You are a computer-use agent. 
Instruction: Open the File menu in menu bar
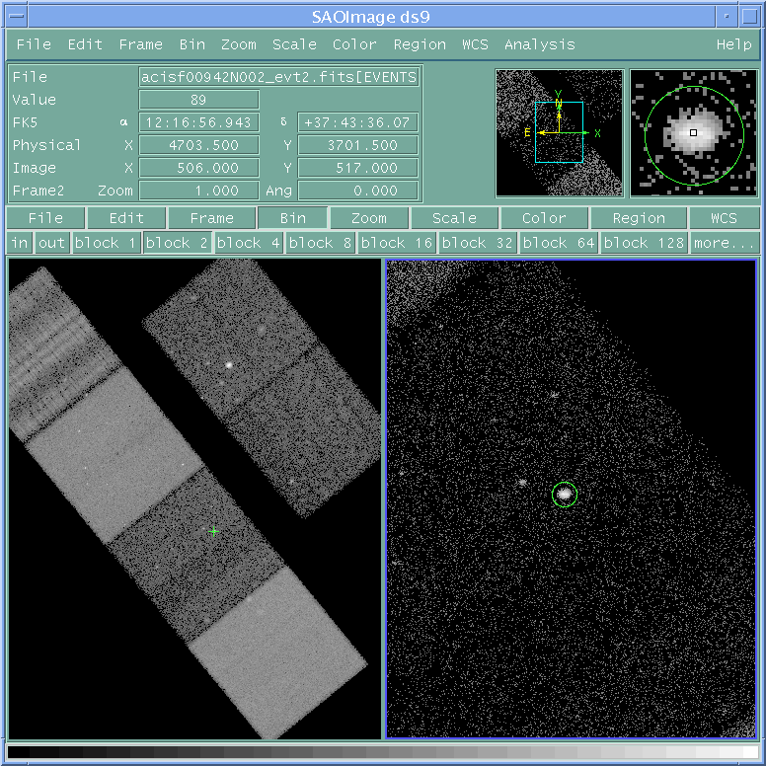point(34,44)
